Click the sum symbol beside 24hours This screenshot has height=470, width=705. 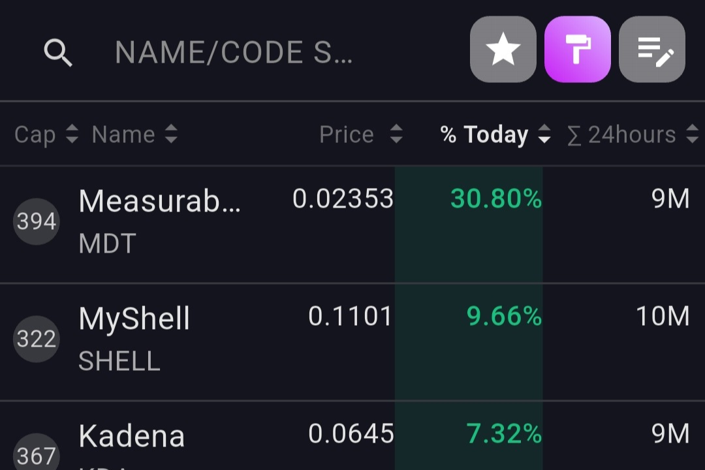(x=574, y=134)
